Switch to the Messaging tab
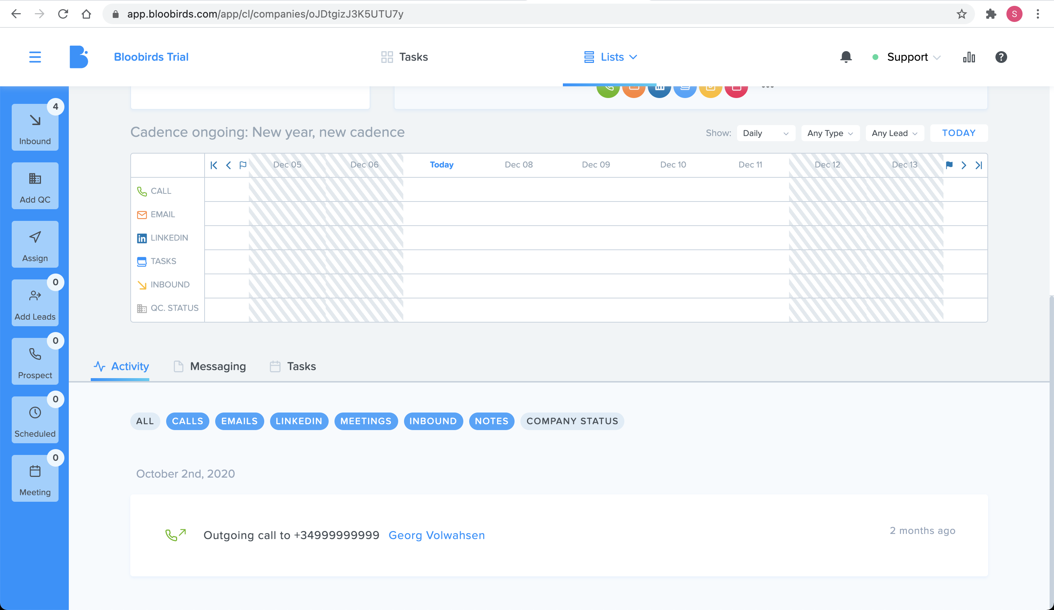Screen dimensions: 1054x610 click(x=210, y=366)
